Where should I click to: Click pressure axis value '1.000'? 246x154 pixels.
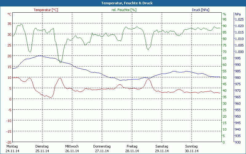(x=239, y=52)
